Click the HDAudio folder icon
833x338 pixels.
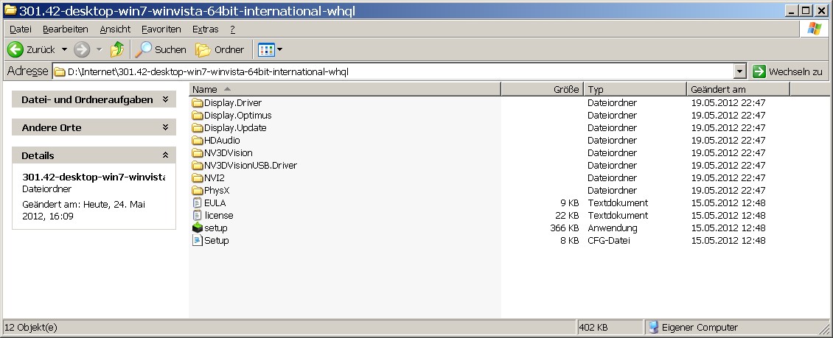(198, 141)
